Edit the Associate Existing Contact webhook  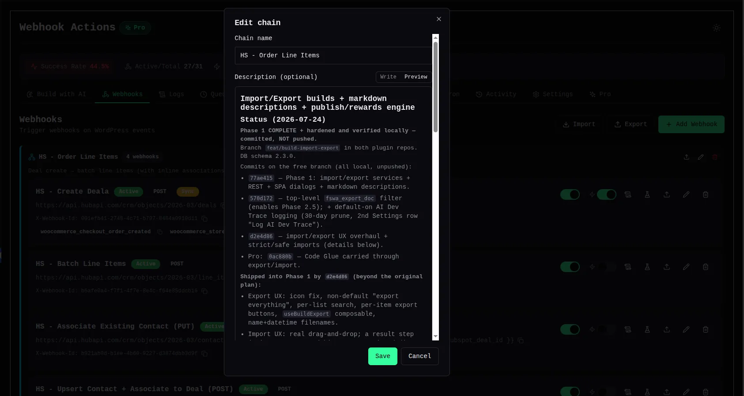point(686,329)
